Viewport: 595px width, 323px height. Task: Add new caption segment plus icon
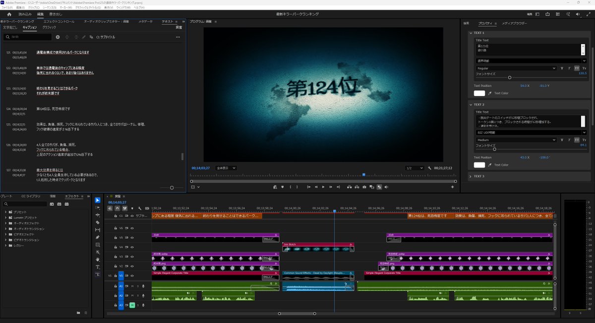pos(58,37)
